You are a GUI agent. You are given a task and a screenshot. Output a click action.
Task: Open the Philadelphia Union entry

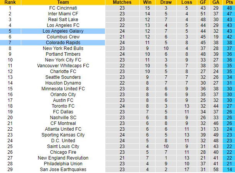(x=63, y=163)
